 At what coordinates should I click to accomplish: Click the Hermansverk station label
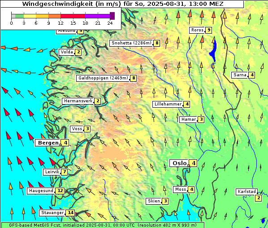coord(78,101)
